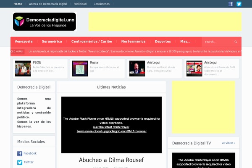
Task: Click Learn more about upgrading HTML5 browser
Action: [112, 131]
